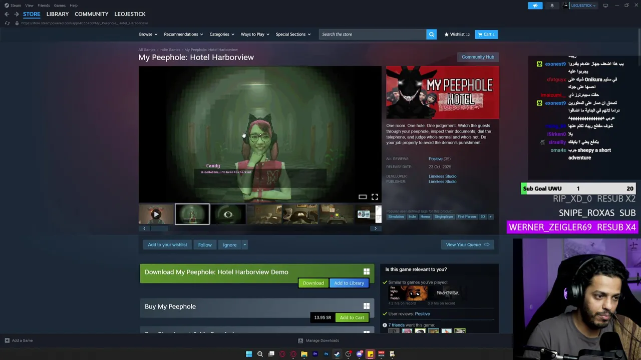This screenshot has height=360, width=641.
Task: Open Discord from the taskbar
Action: (359, 354)
